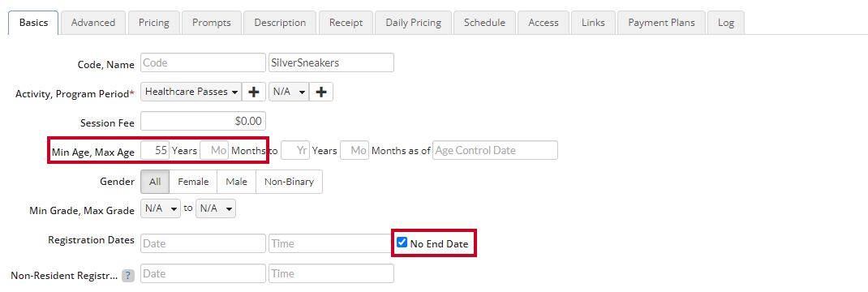Switch to the Log tab

click(726, 23)
